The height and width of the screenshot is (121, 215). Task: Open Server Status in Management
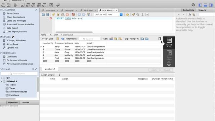(x=13, y=13)
